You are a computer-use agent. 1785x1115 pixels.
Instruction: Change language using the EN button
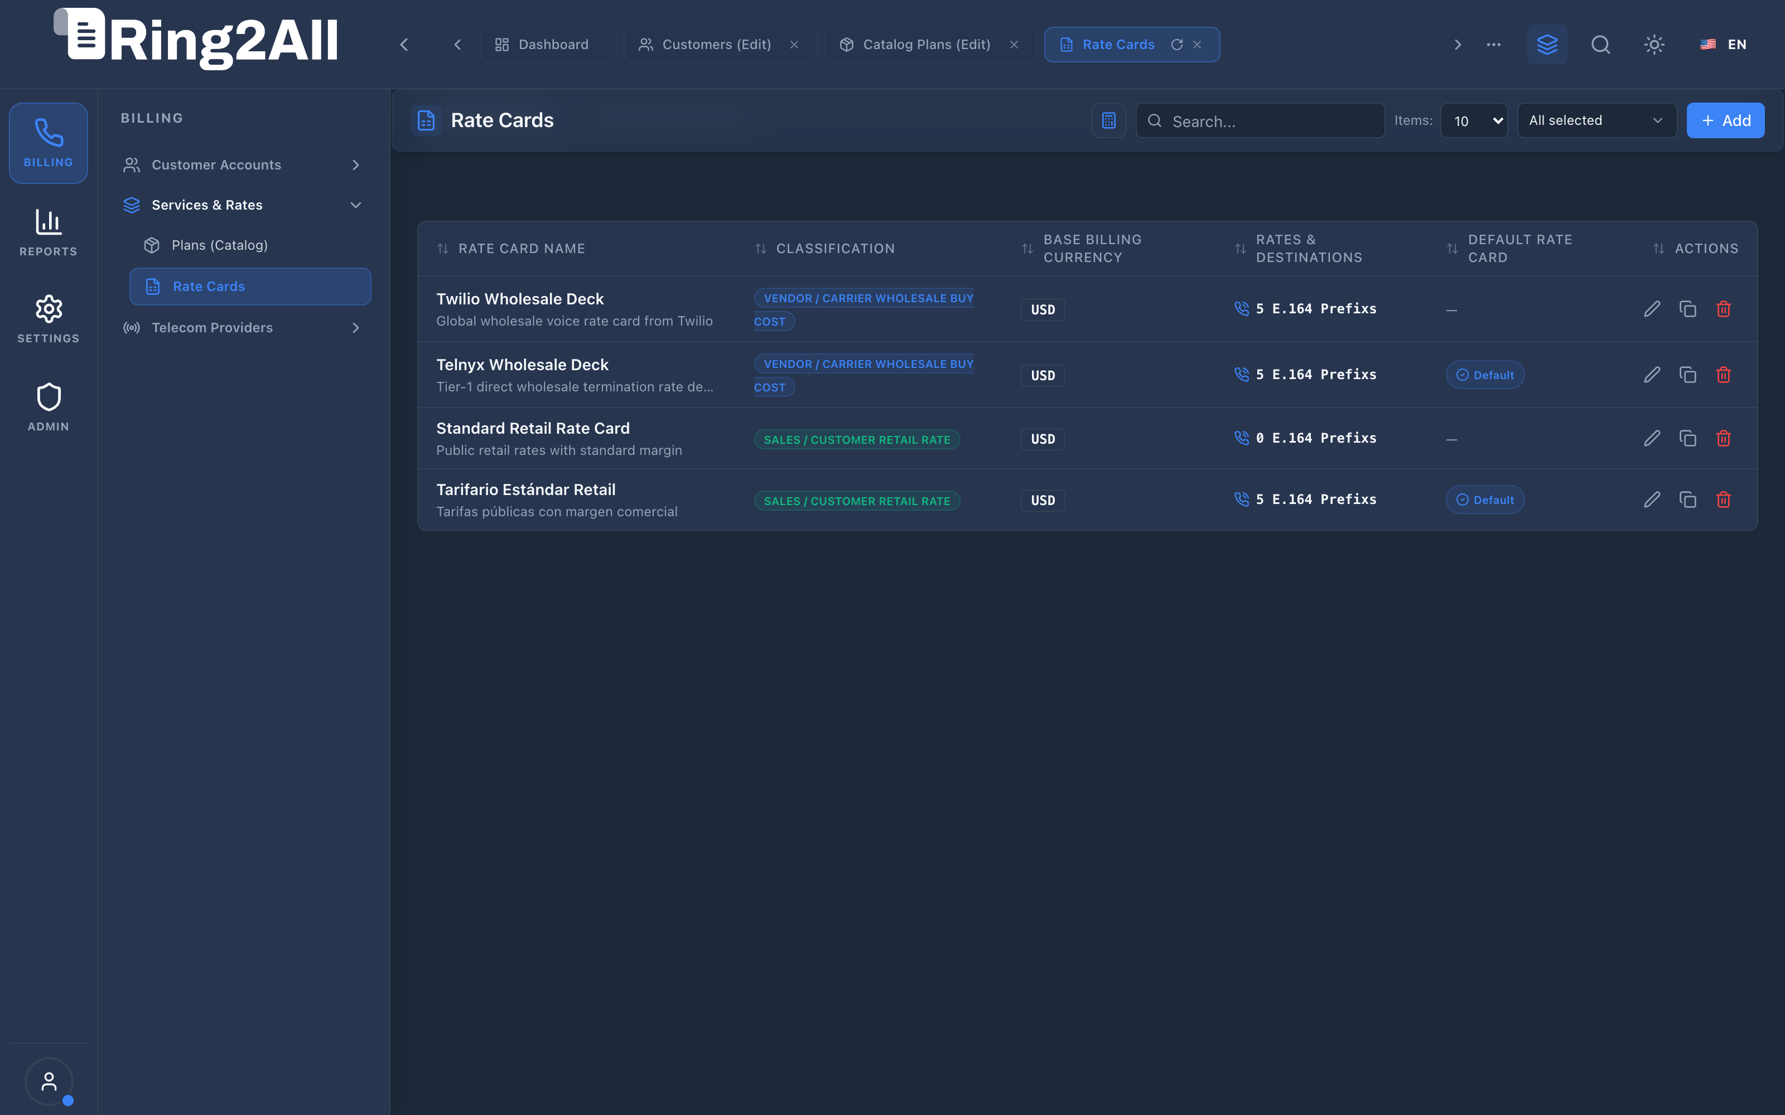pyautogui.click(x=1723, y=44)
